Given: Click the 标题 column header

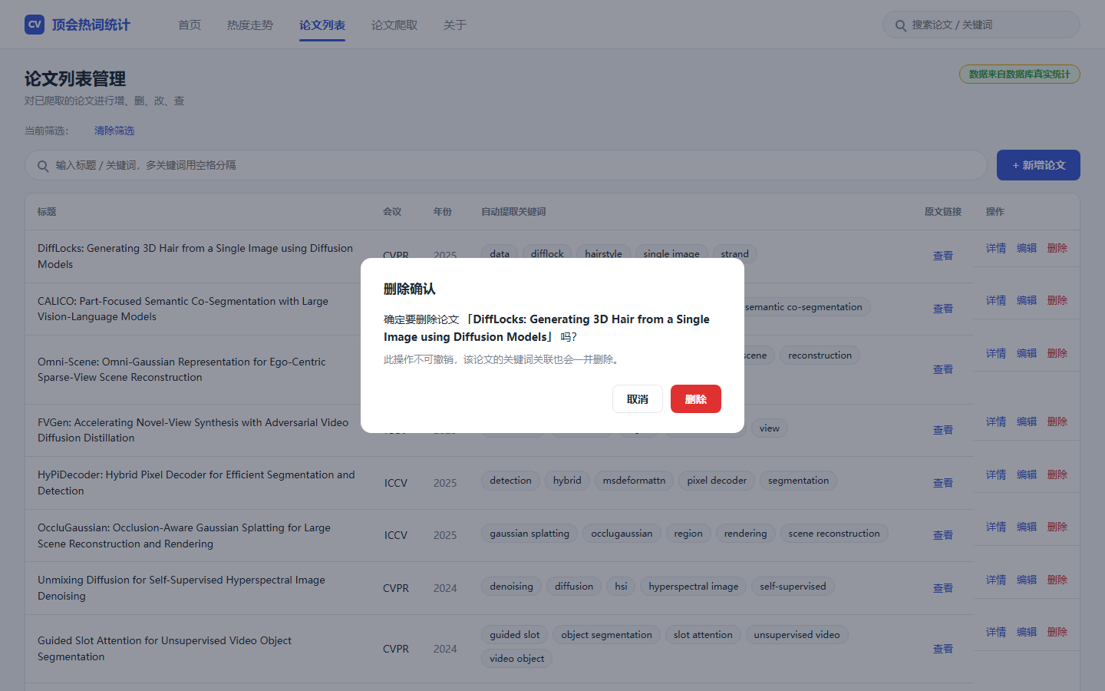Looking at the screenshot, I should (x=47, y=212).
